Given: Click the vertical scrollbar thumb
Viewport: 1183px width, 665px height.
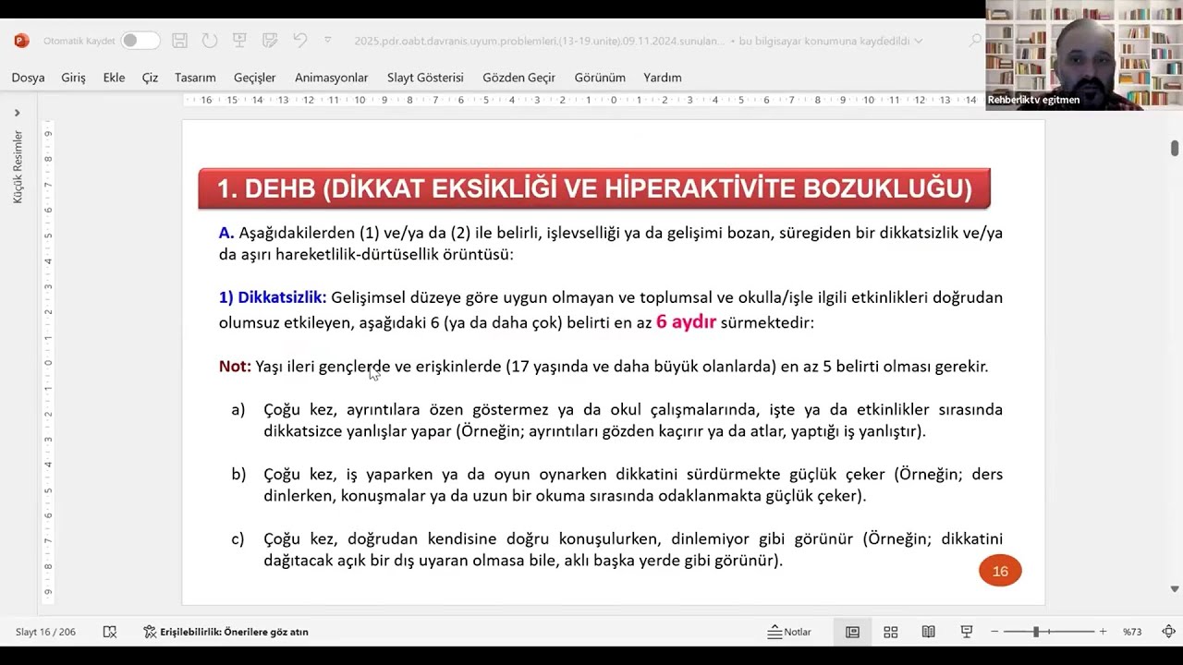Looking at the screenshot, I should click(x=1175, y=148).
